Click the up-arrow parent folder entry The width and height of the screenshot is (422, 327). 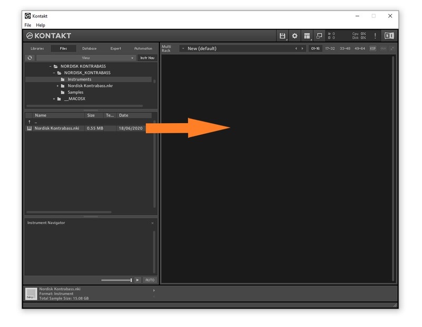click(30, 122)
